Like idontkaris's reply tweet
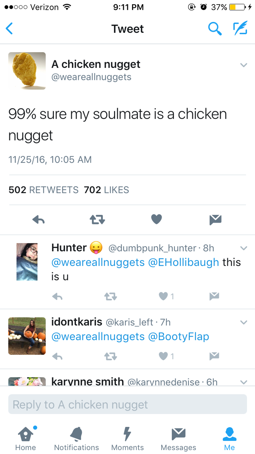 coord(163,356)
